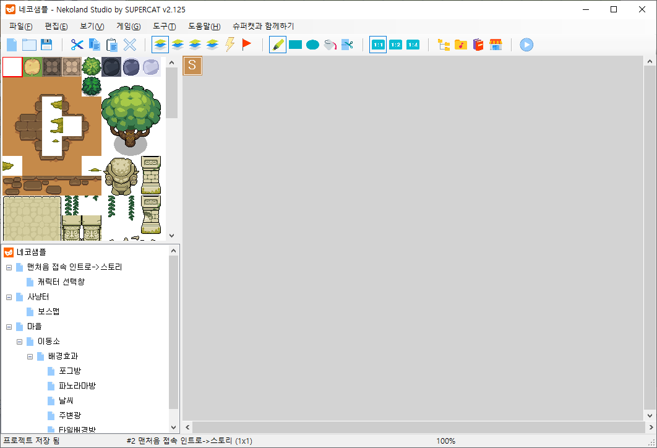Open the script books icon

tap(478, 45)
